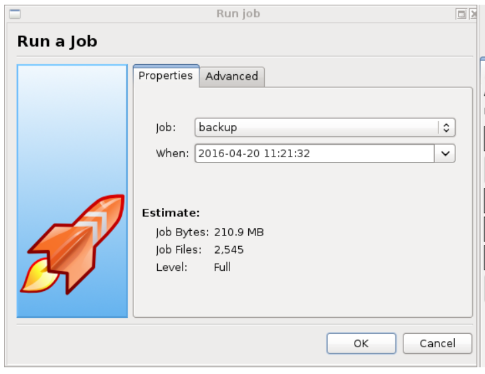Click the Job Bytes value 210.9 MB
The height and width of the screenshot is (374, 485).
click(239, 232)
